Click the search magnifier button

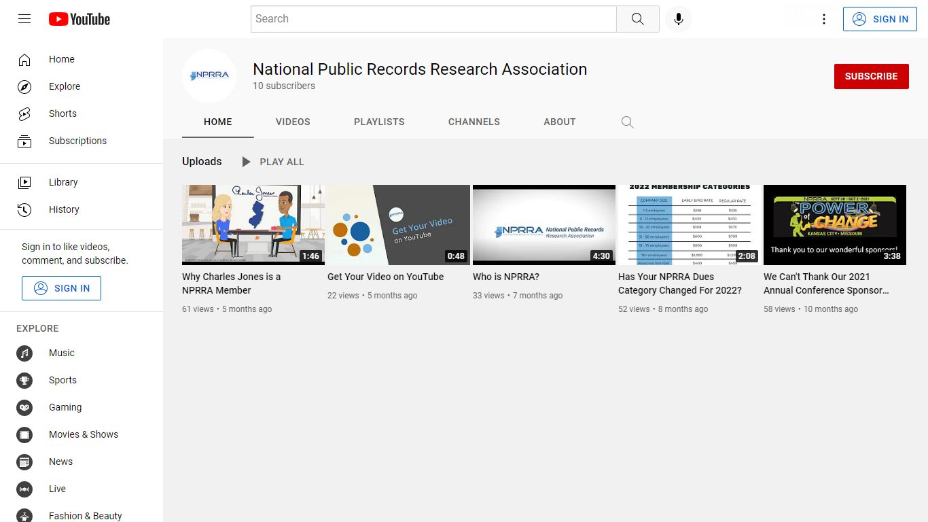[x=637, y=19]
